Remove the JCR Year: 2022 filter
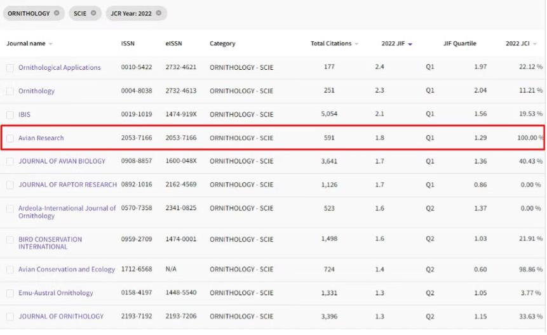The width and height of the screenshot is (547, 335). click(x=159, y=13)
